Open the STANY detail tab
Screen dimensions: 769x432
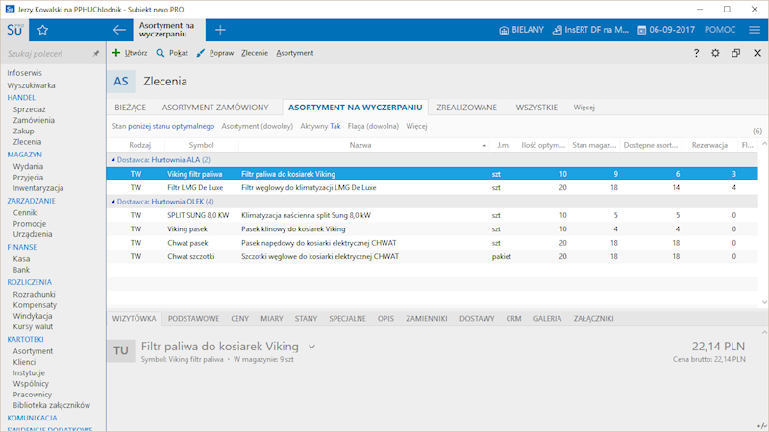tap(306, 319)
